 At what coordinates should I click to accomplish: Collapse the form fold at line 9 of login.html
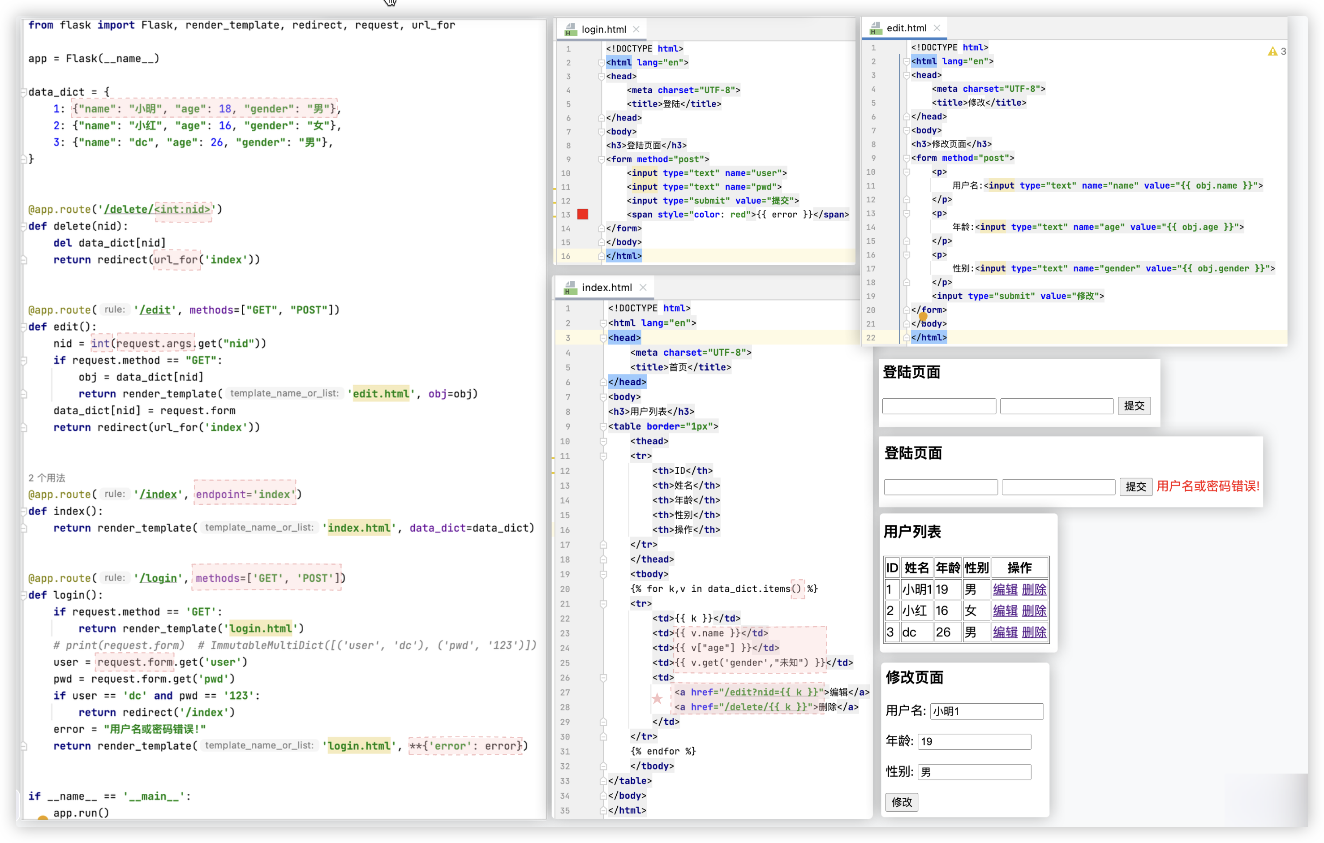click(x=602, y=159)
